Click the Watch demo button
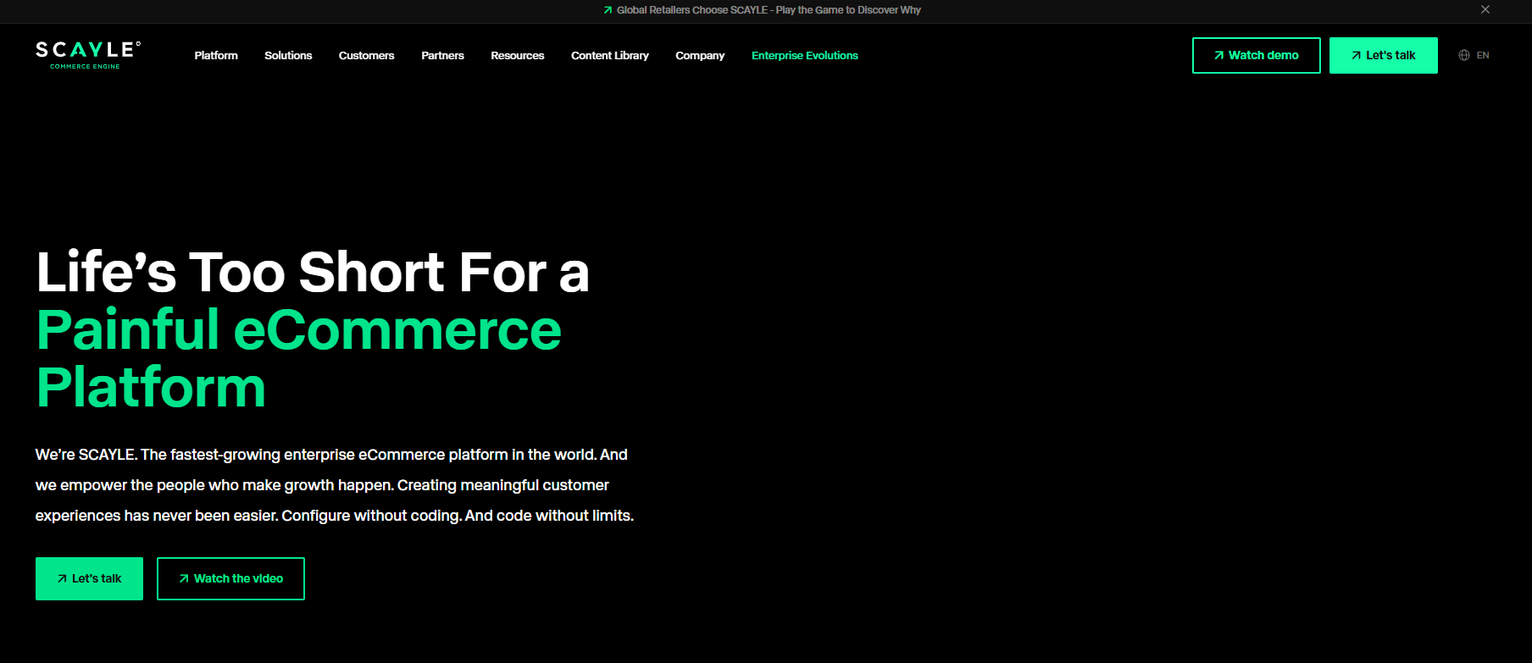 pyautogui.click(x=1257, y=55)
